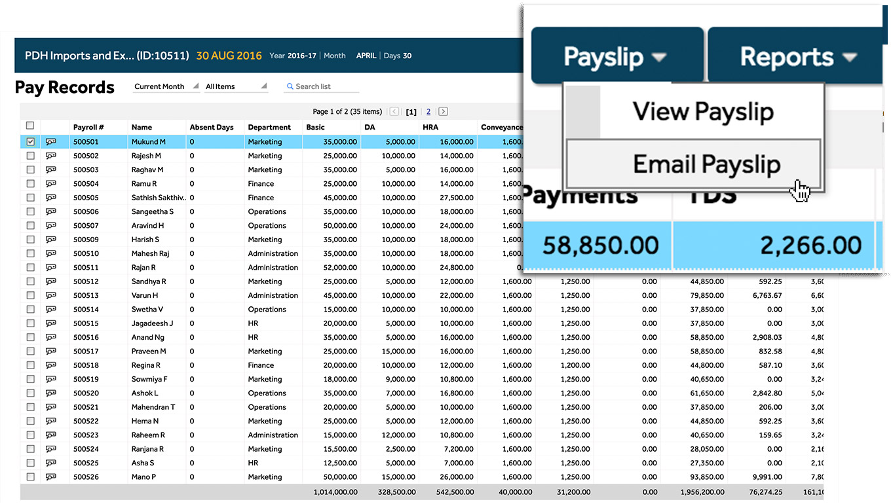Sort by the Payroll # column header
This screenshot has height=504, width=893.
(x=88, y=127)
